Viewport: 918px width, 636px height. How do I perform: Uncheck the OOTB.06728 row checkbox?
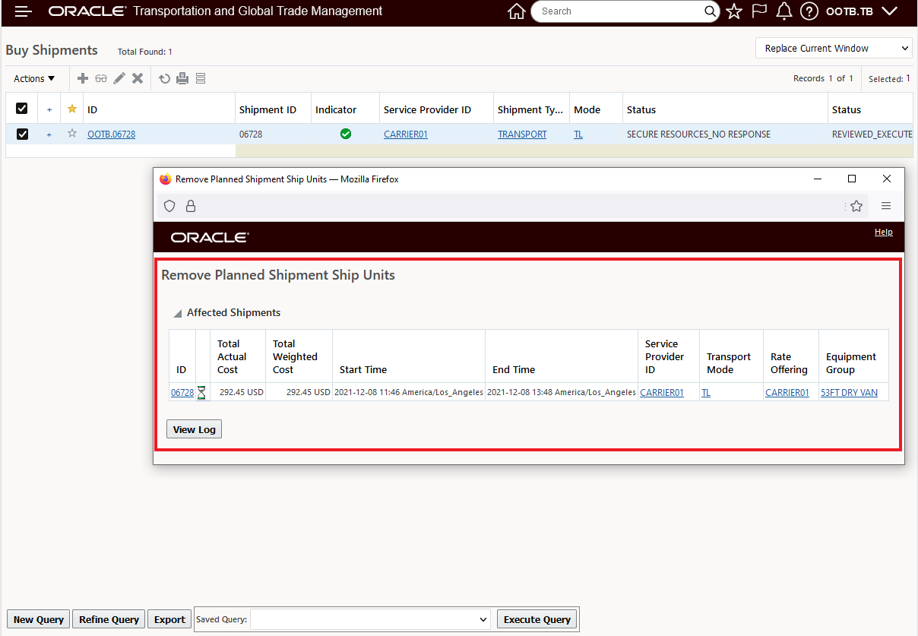click(22, 134)
